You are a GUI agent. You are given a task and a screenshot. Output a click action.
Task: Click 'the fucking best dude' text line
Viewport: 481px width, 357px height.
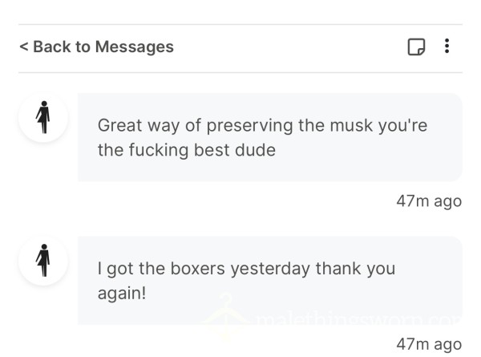coord(187,150)
